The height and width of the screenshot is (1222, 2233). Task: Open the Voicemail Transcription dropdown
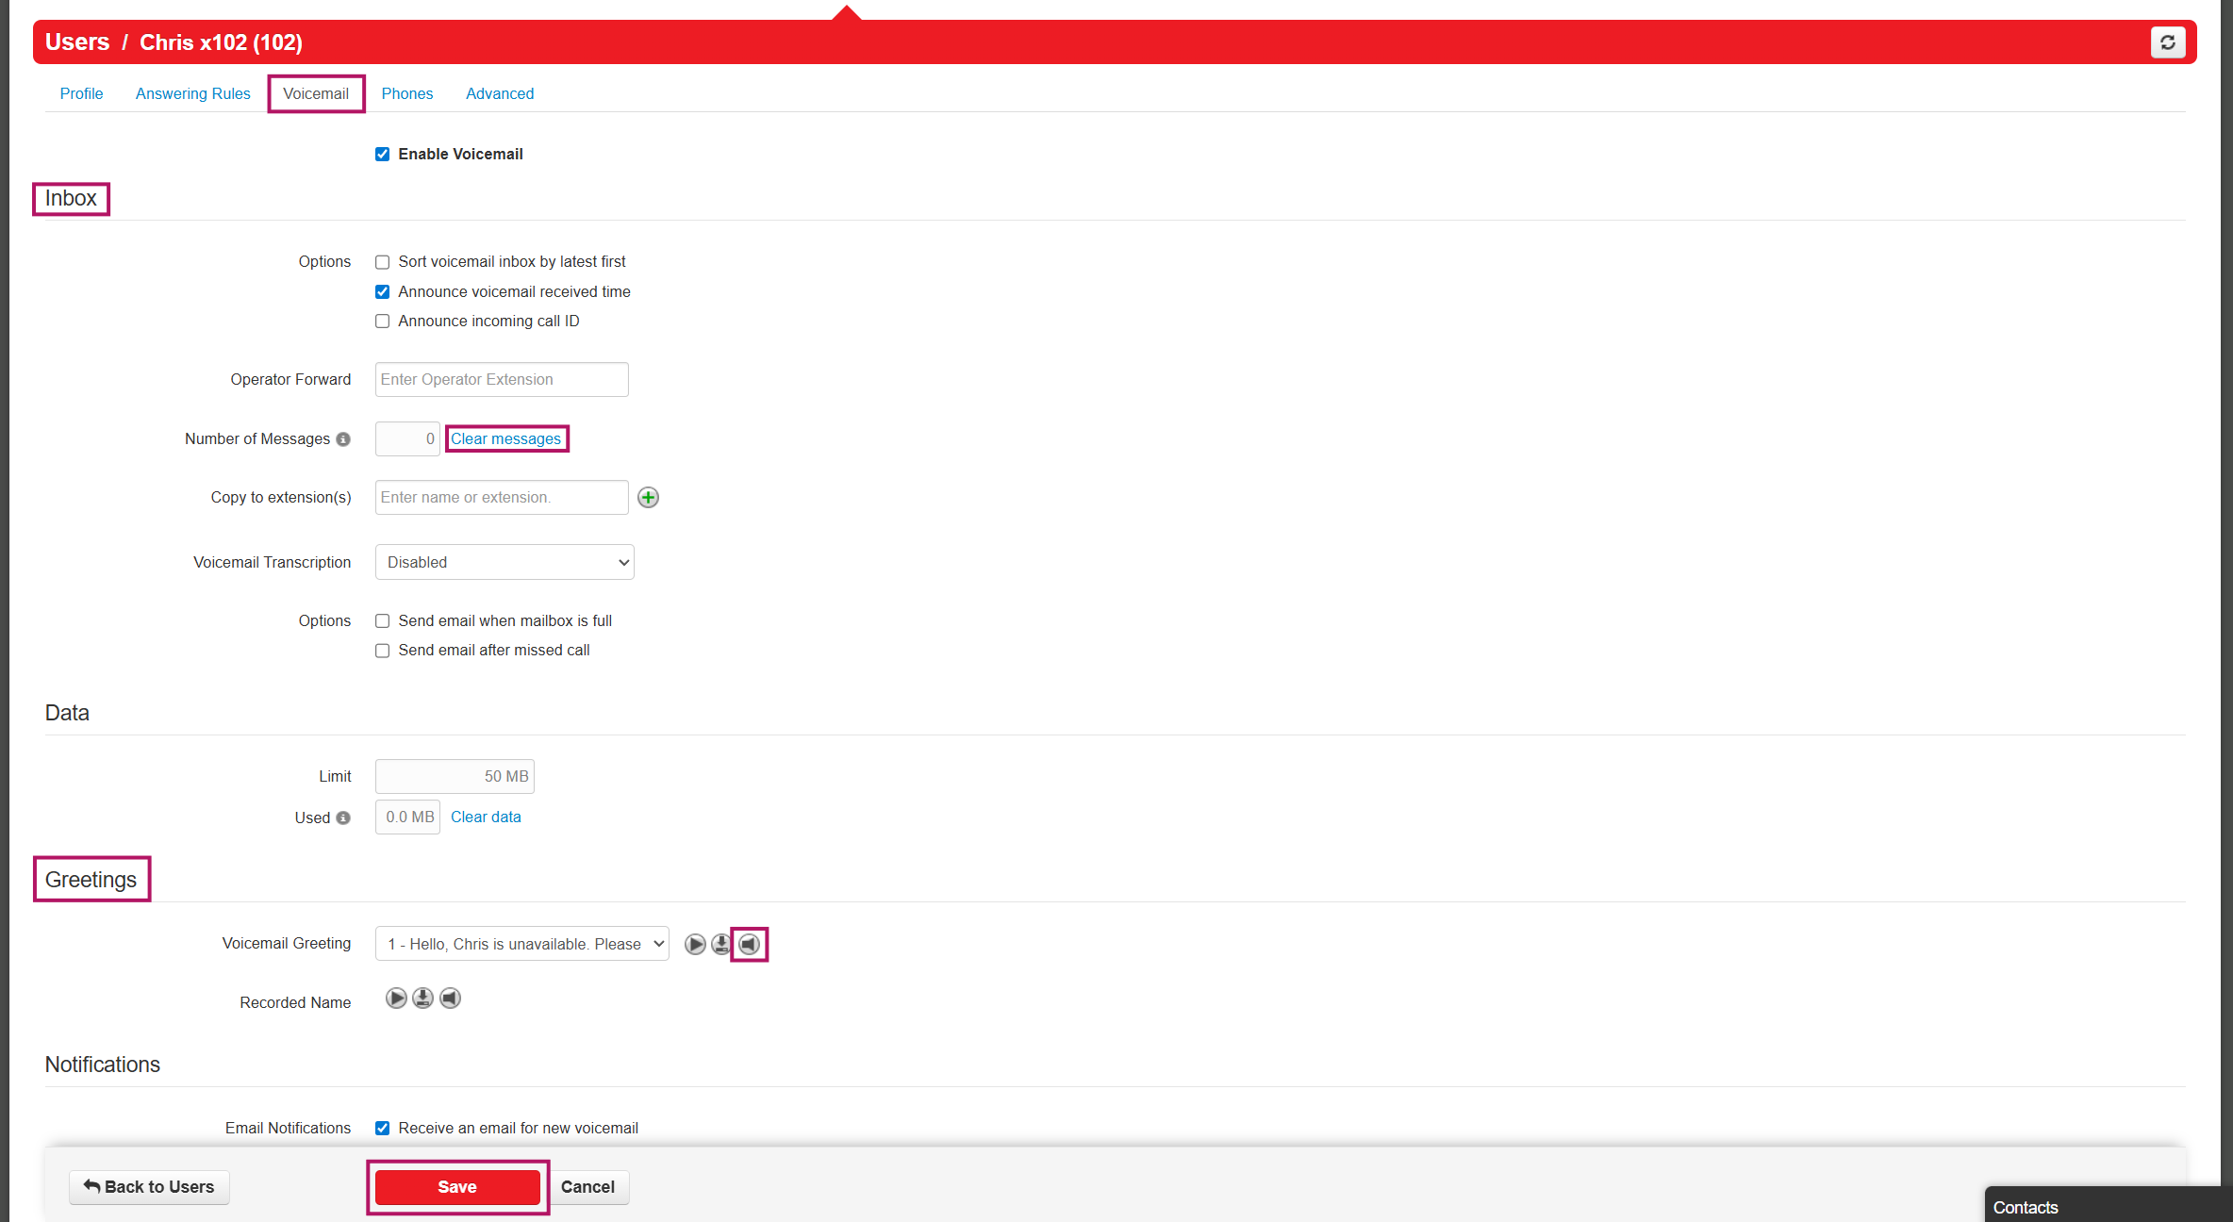pyautogui.click(x=504, y=563)
